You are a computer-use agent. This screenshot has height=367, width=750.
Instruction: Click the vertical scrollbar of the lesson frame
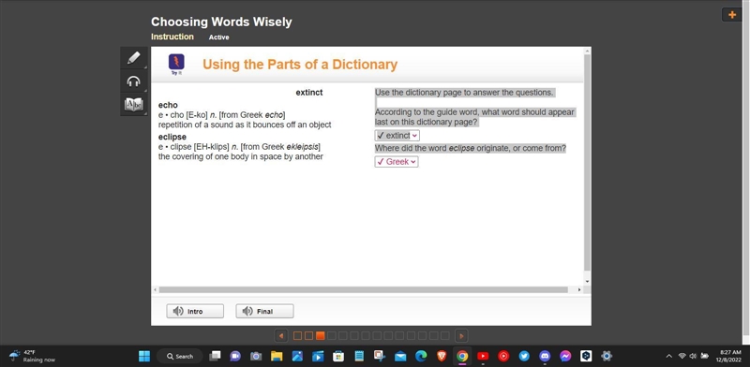click(x=588, y=163)
